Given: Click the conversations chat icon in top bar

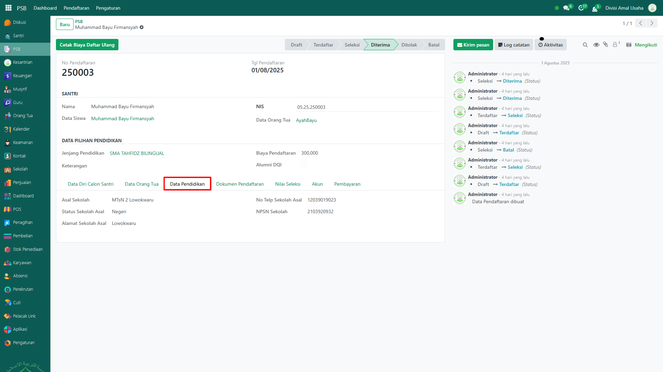Looking at the screenshot, I should 566,8.
